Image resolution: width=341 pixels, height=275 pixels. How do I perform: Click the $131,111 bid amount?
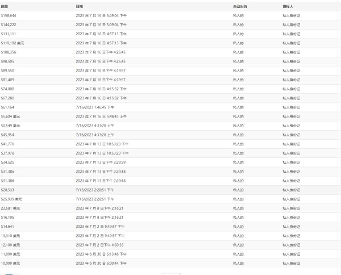coord(9,34)
